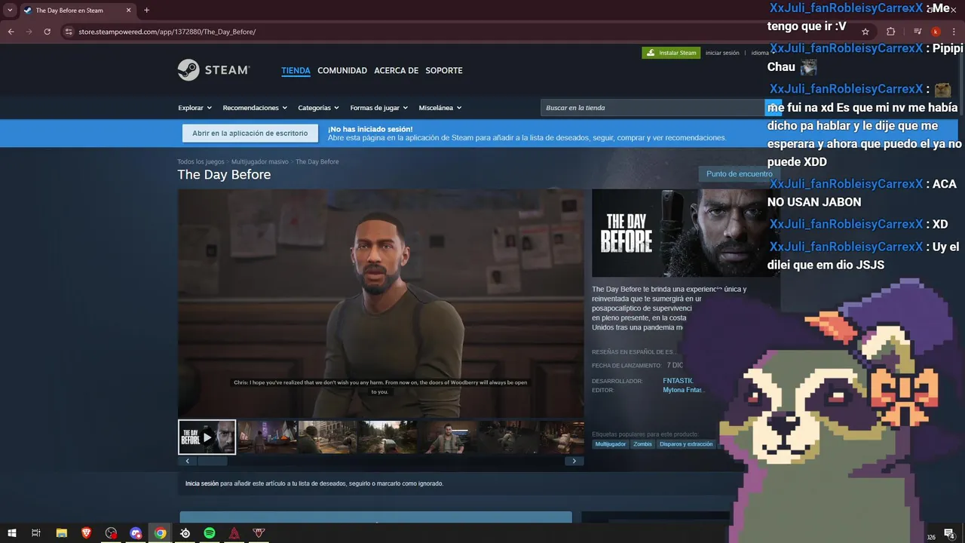Expand the Explorar dropdown menu

[x=195, y=108]
